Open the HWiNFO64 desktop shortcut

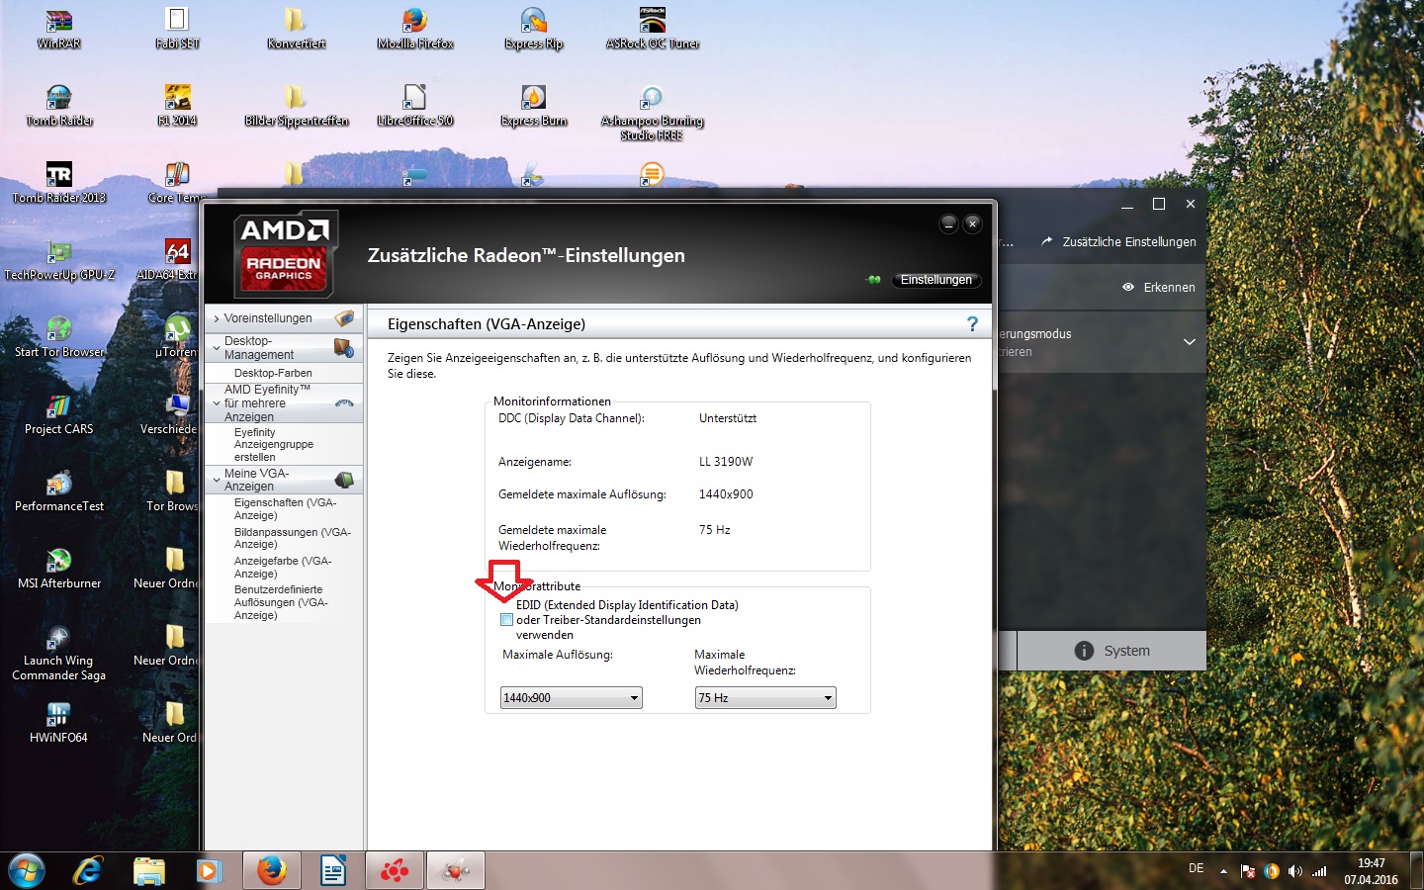pyautogui.click(x=58, y=722)
